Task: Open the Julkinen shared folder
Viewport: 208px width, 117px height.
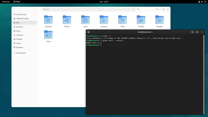Action: (x=67, y=20)
